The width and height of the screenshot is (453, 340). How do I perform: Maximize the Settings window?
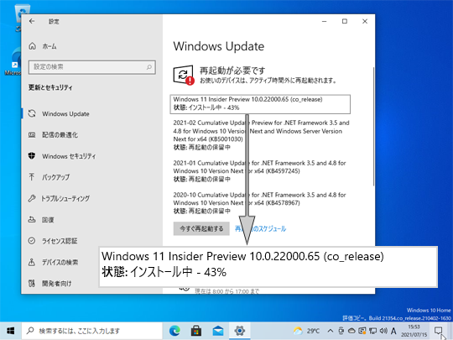(x=345, y=21)
